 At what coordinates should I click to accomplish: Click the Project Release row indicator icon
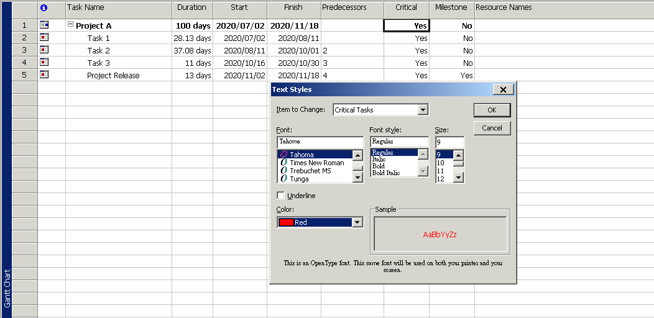point(44,75)
